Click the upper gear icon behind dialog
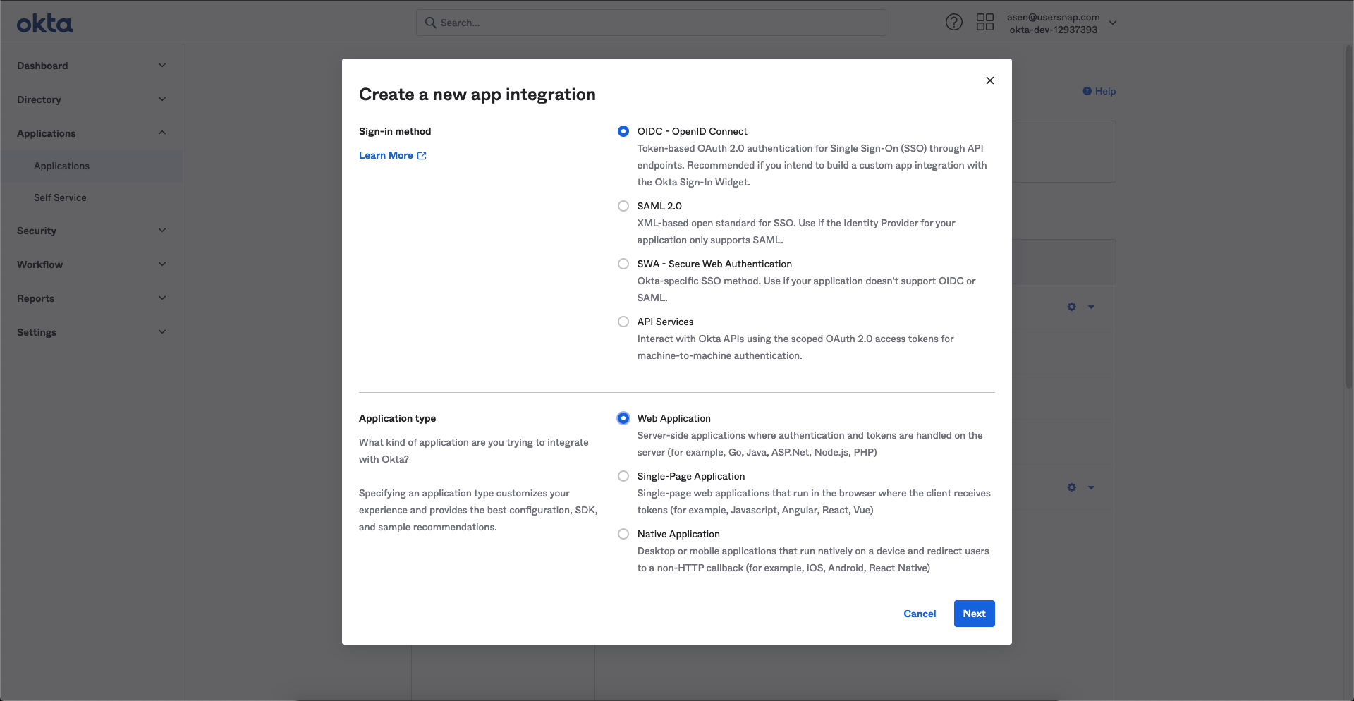The height and width of the screenshot is (701, 1354). [x=1072, y=307]
